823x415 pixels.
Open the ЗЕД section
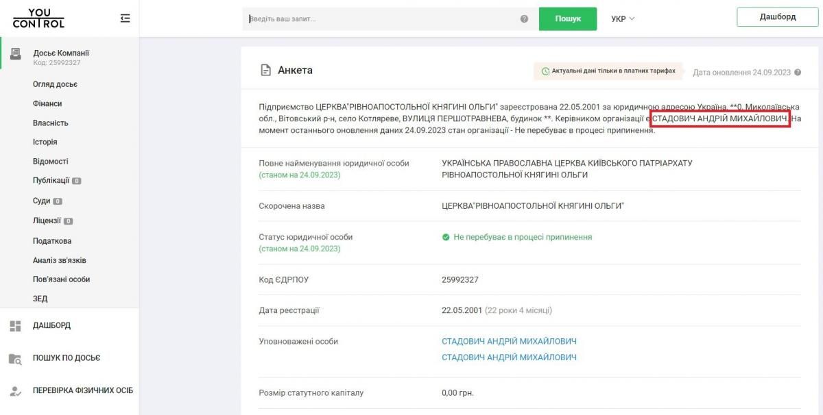[x=41, y=299]
